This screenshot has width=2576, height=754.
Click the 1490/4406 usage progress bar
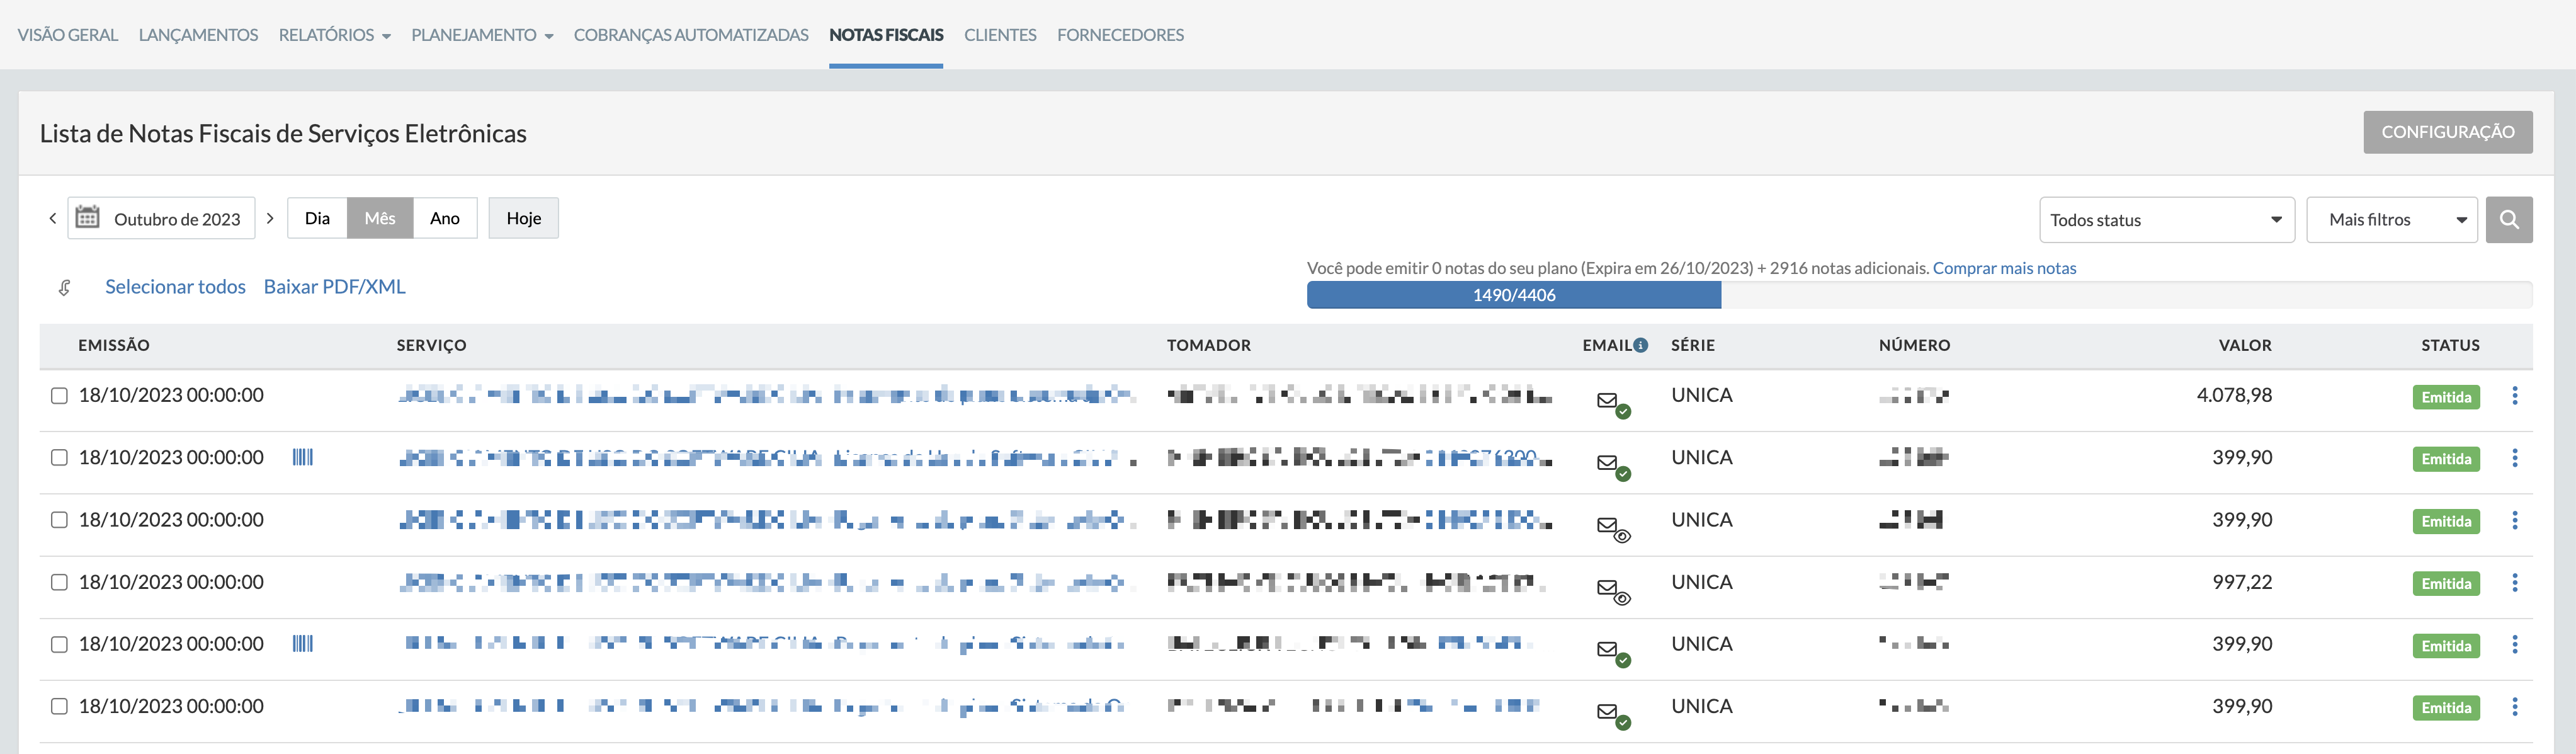tap(1513, 295)
